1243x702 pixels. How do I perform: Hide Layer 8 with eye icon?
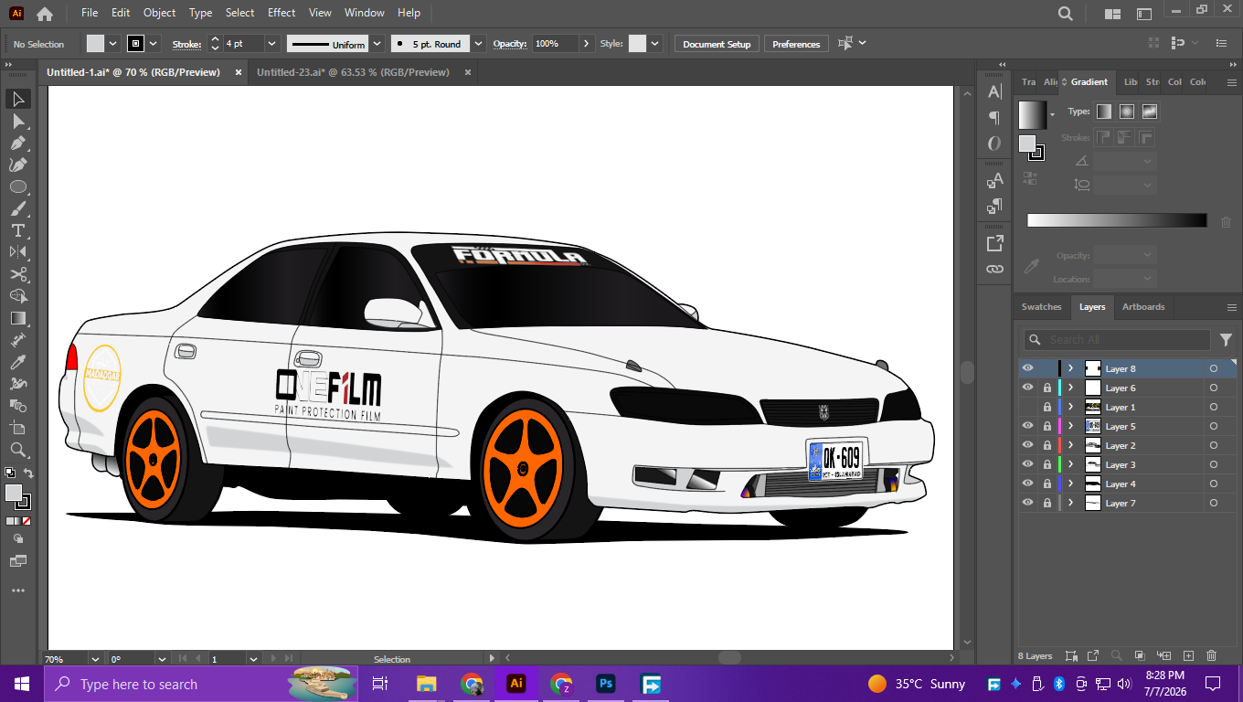pos(1028,368)
